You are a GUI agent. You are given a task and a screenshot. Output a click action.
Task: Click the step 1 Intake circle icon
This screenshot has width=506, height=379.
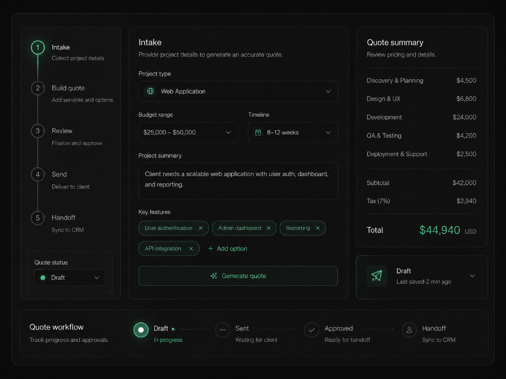pos(38,48)
